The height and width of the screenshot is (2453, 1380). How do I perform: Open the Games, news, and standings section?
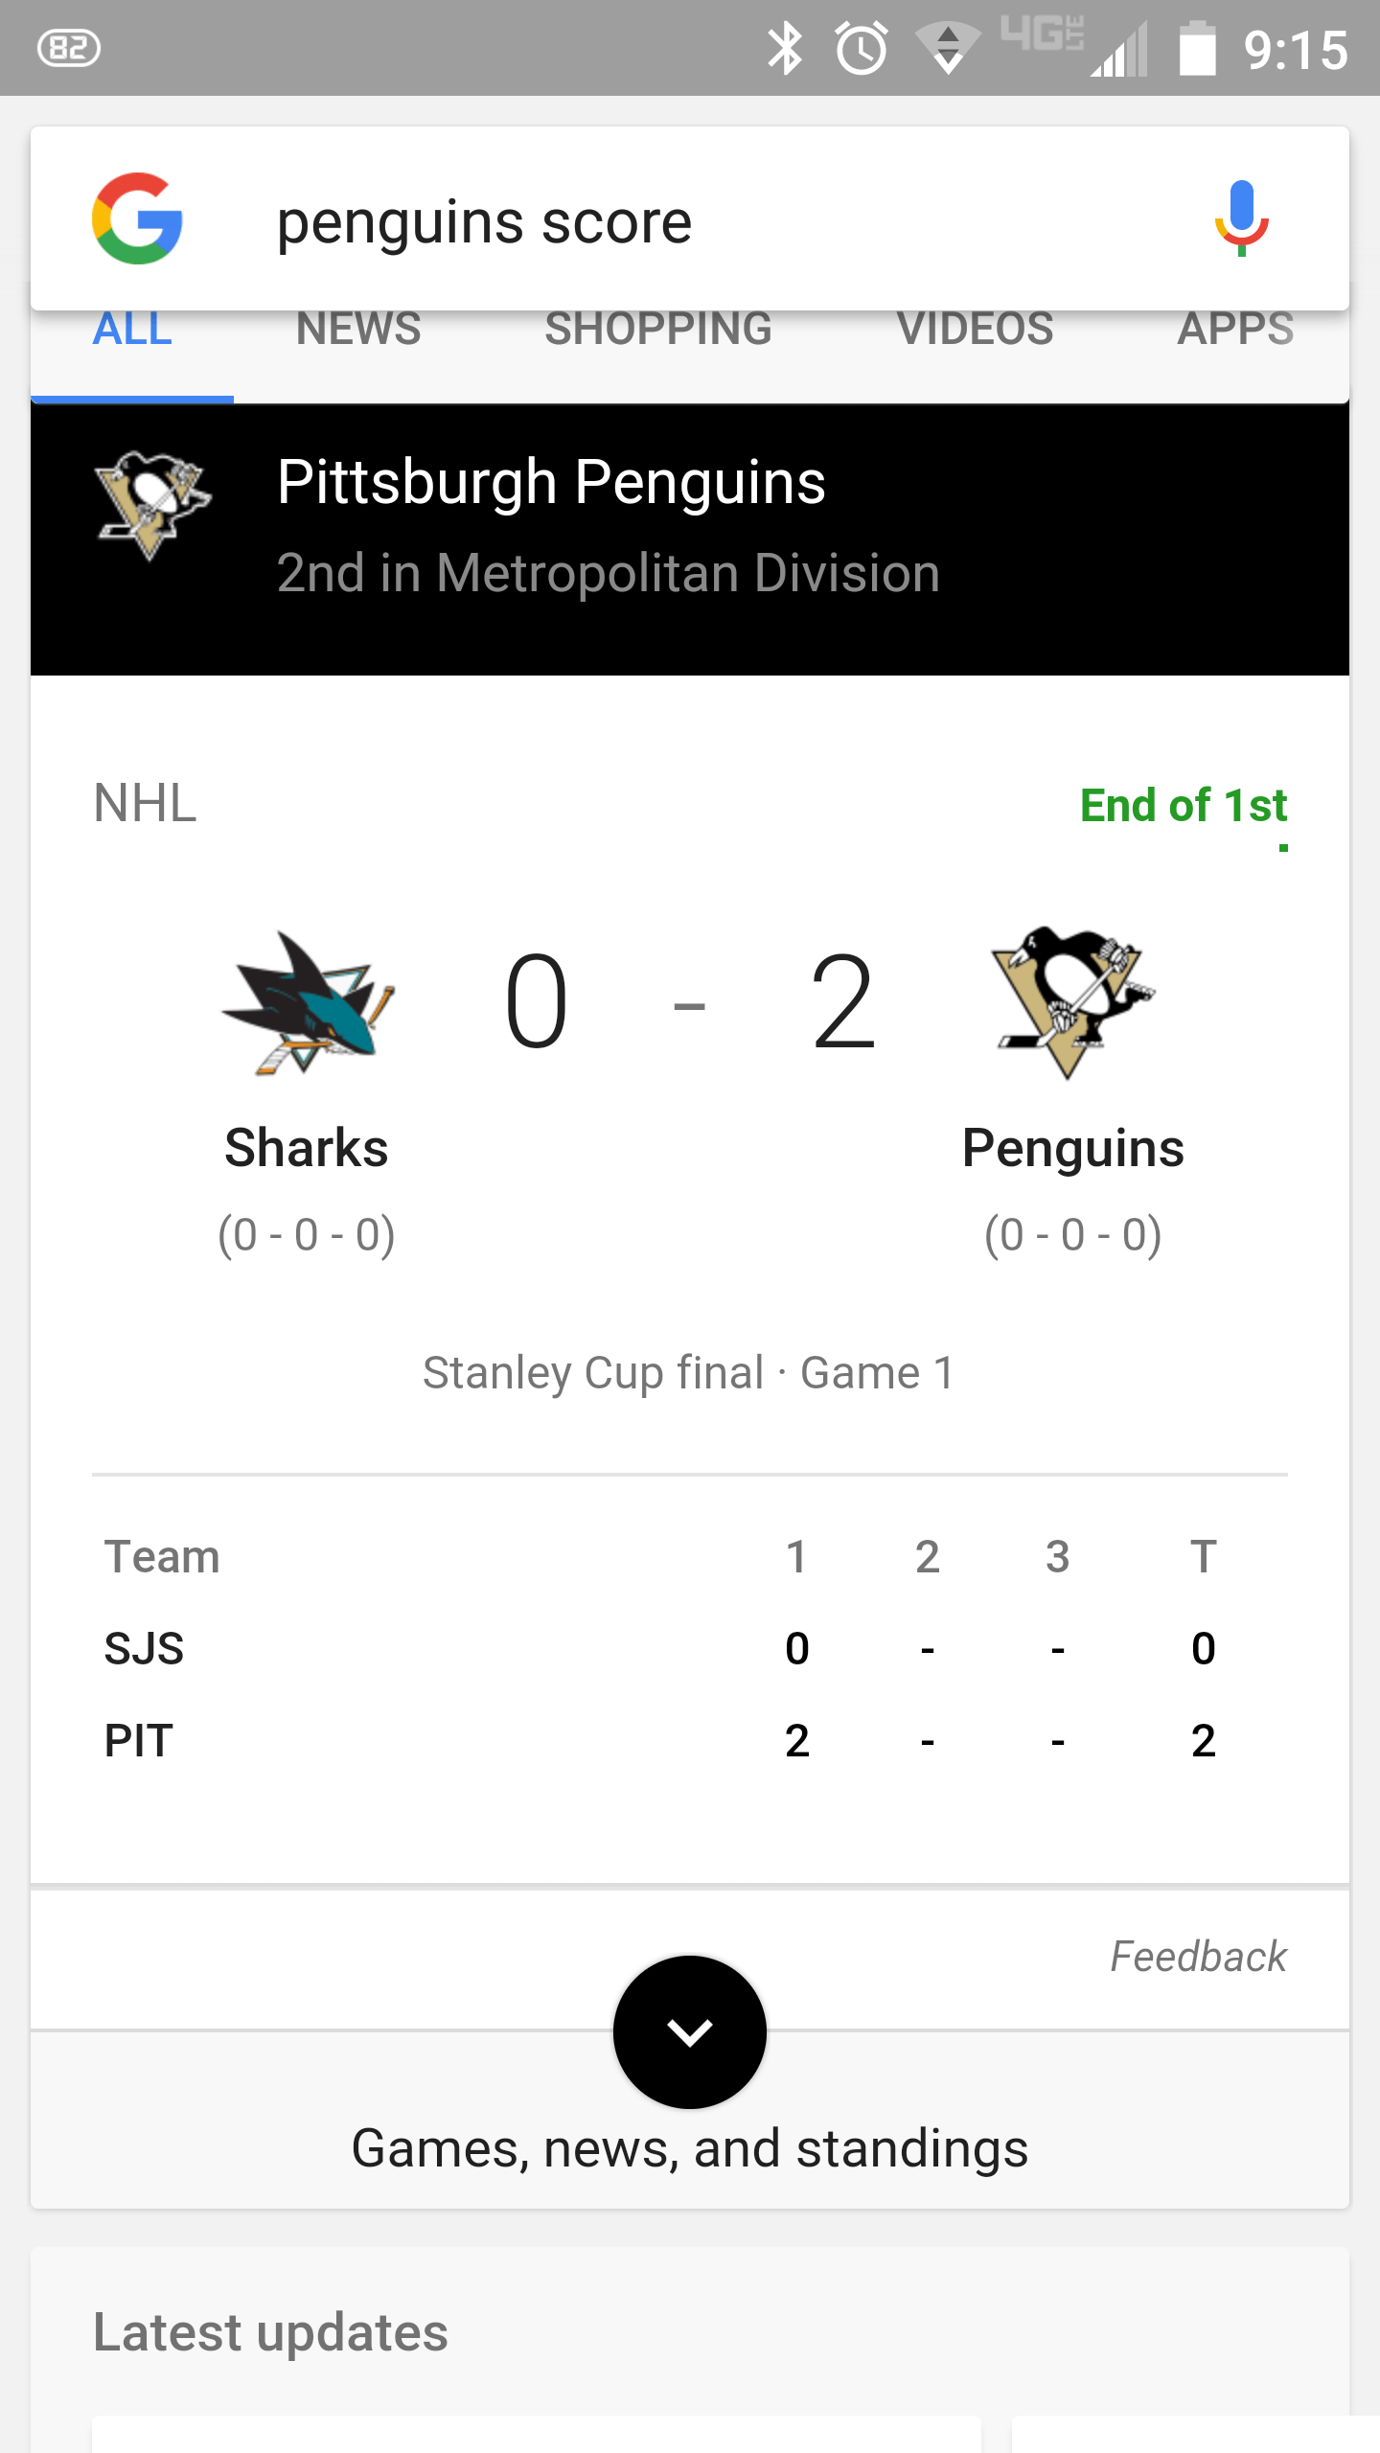point(690,2148)
